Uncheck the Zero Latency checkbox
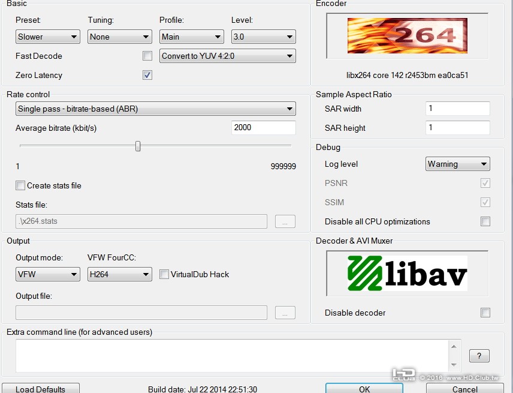Screen dimensions: 513x393 [x=147, y=76]
